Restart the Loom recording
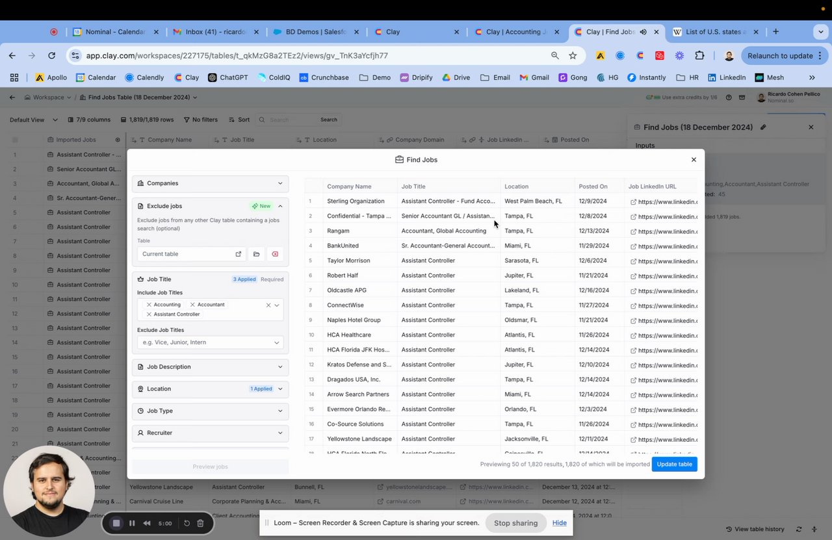This screenshot has width=832, height=540. [187, 523]
